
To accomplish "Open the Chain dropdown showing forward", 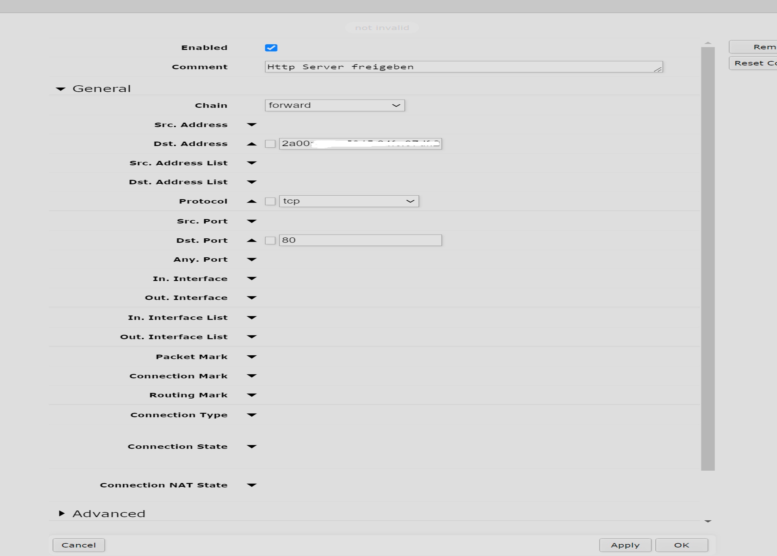I will (x=335, y=106).
